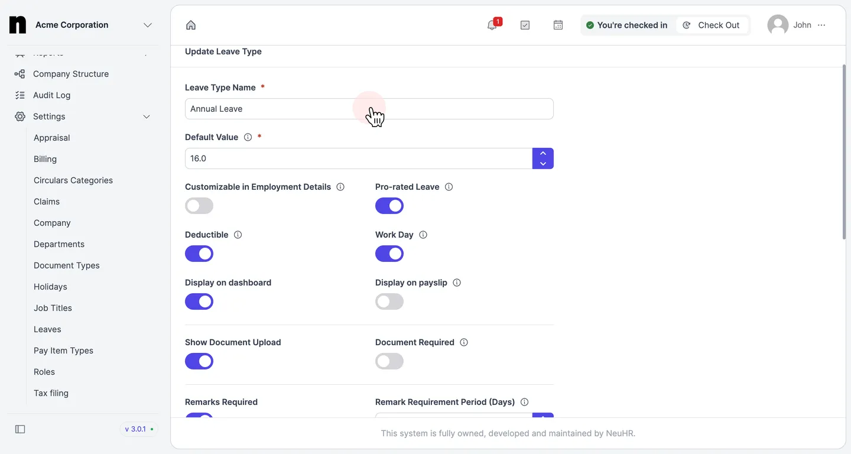Open Claims settings
Image resolution: width=851 pixels, height=454 pixels.
47,202
